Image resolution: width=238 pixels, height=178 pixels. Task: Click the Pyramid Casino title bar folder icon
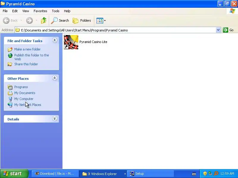point(3,4)
